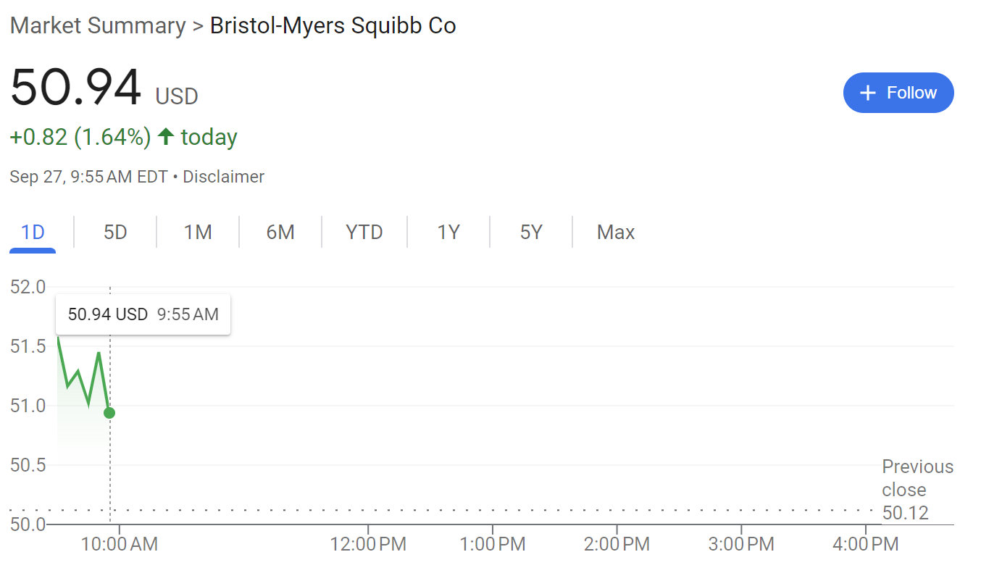Open the Market Summary breadcrumb link
The image size is (981, 573).
point(98,26)
